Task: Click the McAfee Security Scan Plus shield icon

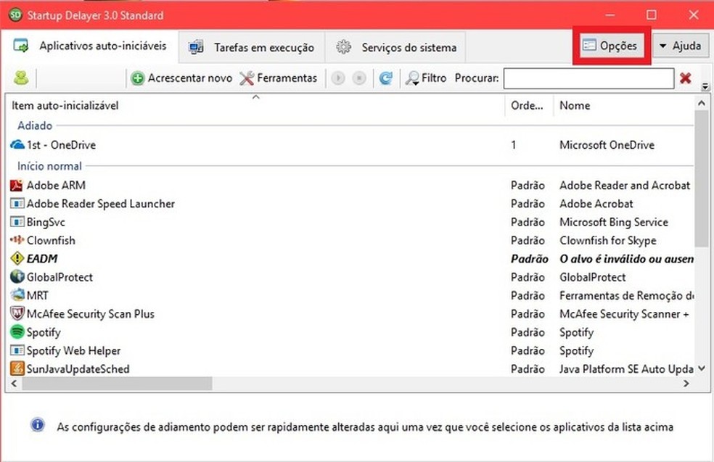Action: (17, 313)
